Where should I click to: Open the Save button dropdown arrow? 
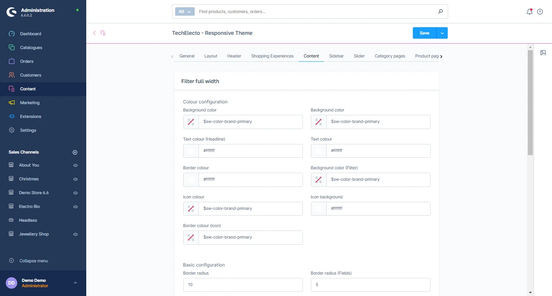(x=442, y=33)
